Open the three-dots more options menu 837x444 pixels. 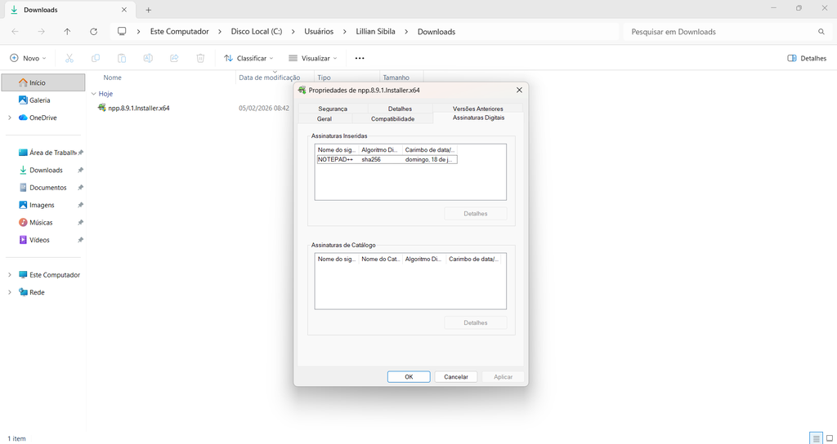[360, 58]
